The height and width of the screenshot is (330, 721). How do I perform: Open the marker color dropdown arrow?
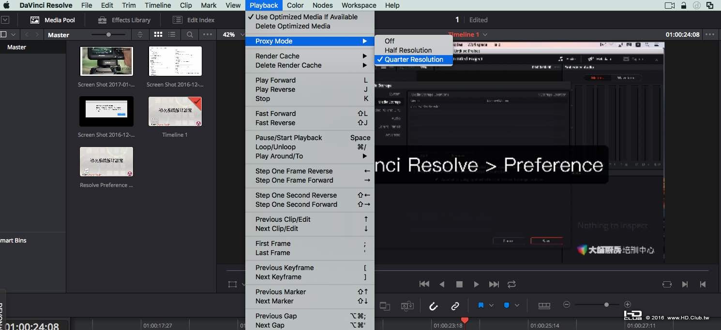517,305
